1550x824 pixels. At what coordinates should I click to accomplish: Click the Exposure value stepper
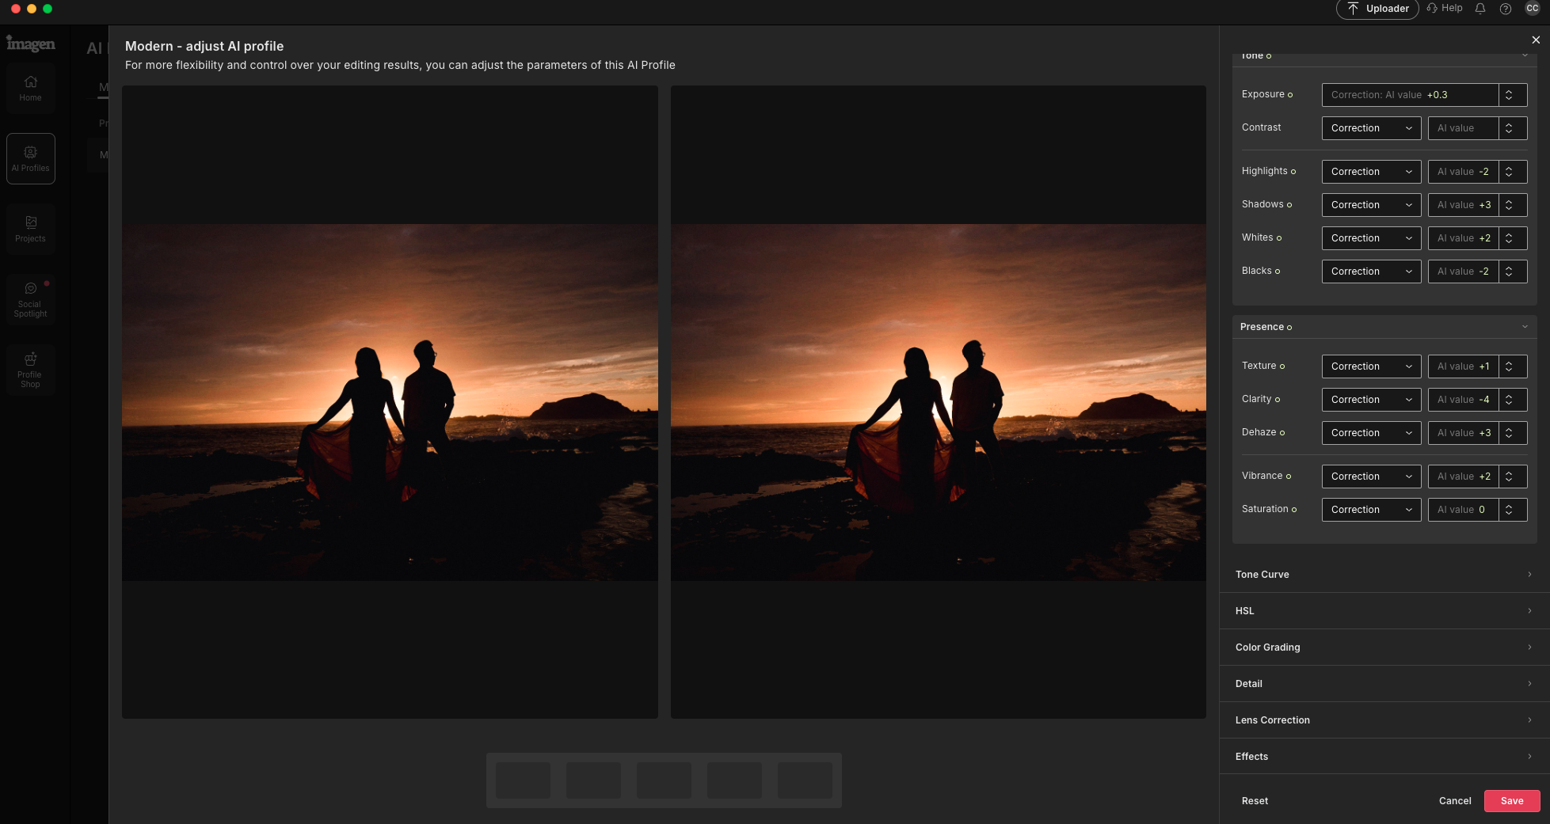(1510, 95)
